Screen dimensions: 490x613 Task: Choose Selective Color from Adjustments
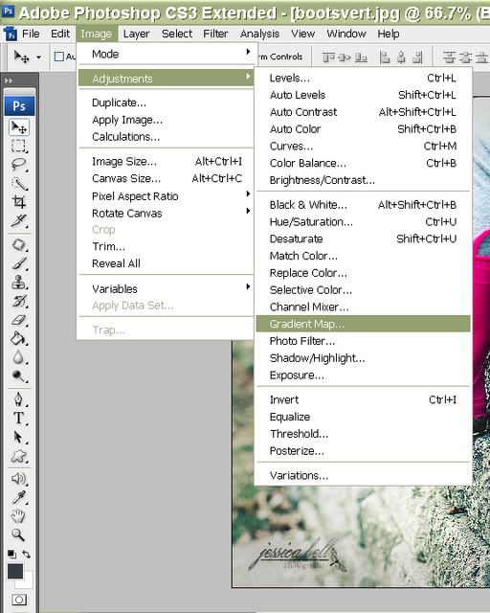(x=364, y=289)
